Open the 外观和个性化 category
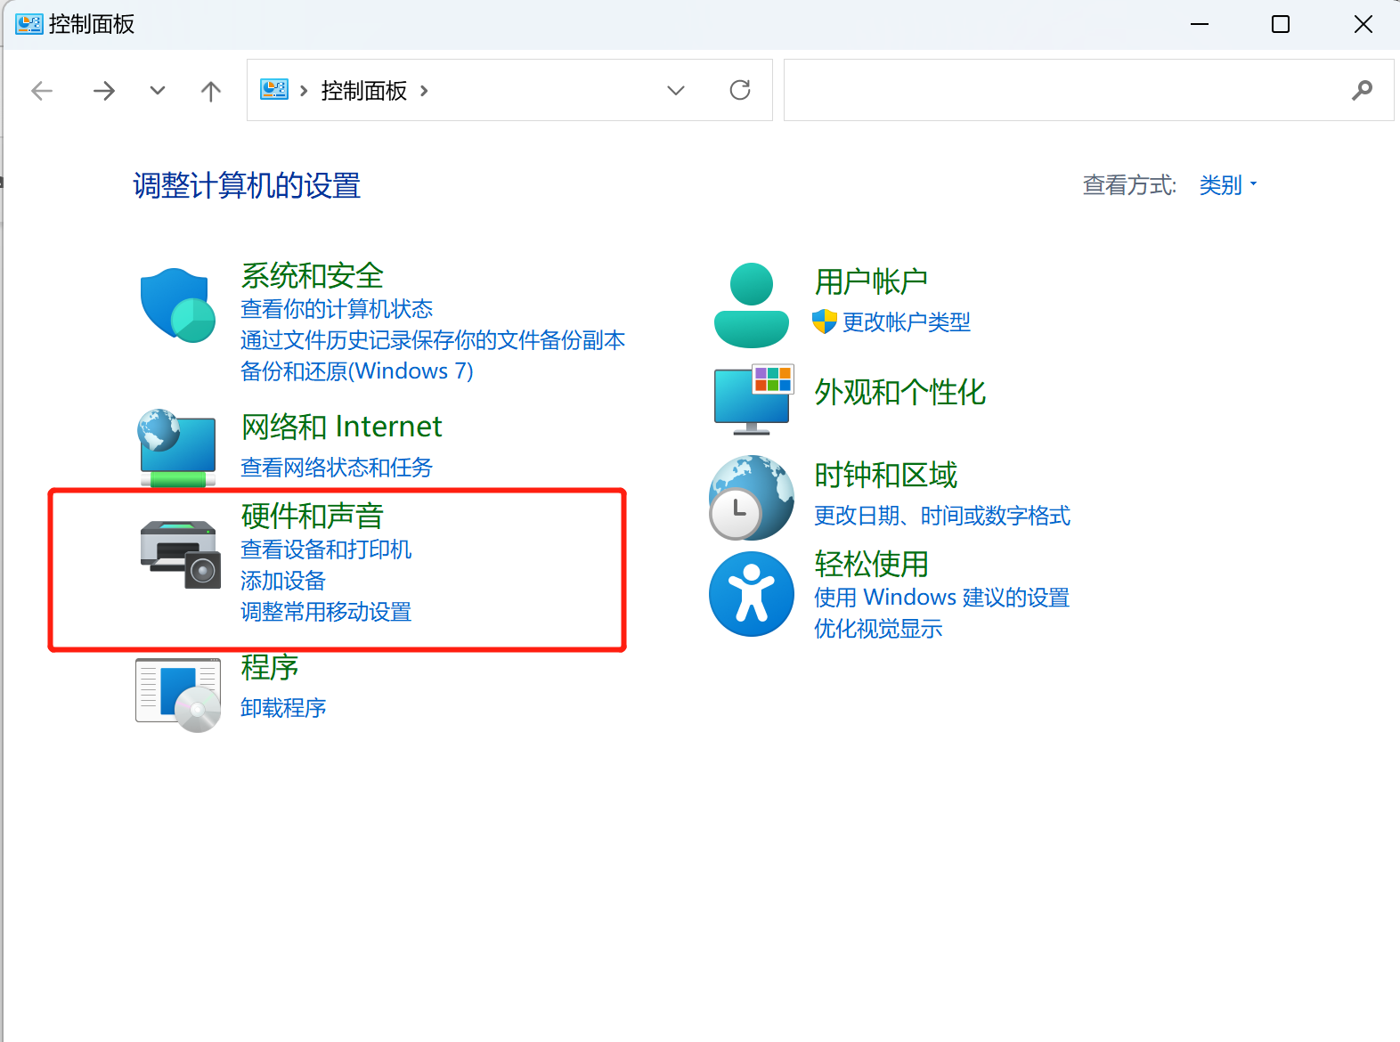The image size is (1400, 1042). [900, 392]
